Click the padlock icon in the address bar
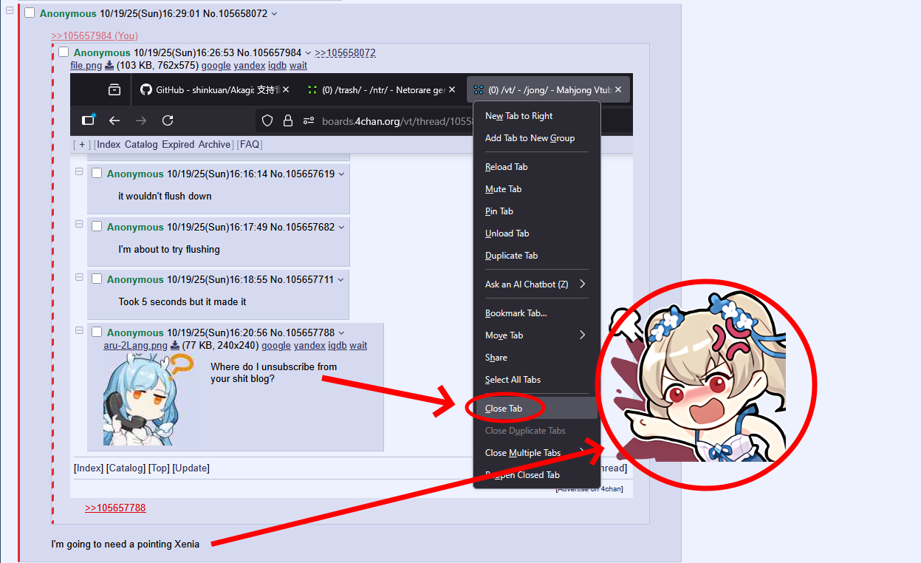The width and height of the screenshot is (921, 563). coord(288,120)
